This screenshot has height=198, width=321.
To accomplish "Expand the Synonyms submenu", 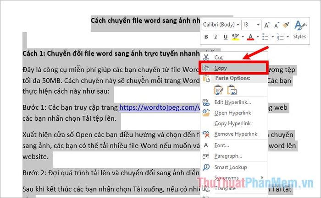I will click(x=234, y=177).
